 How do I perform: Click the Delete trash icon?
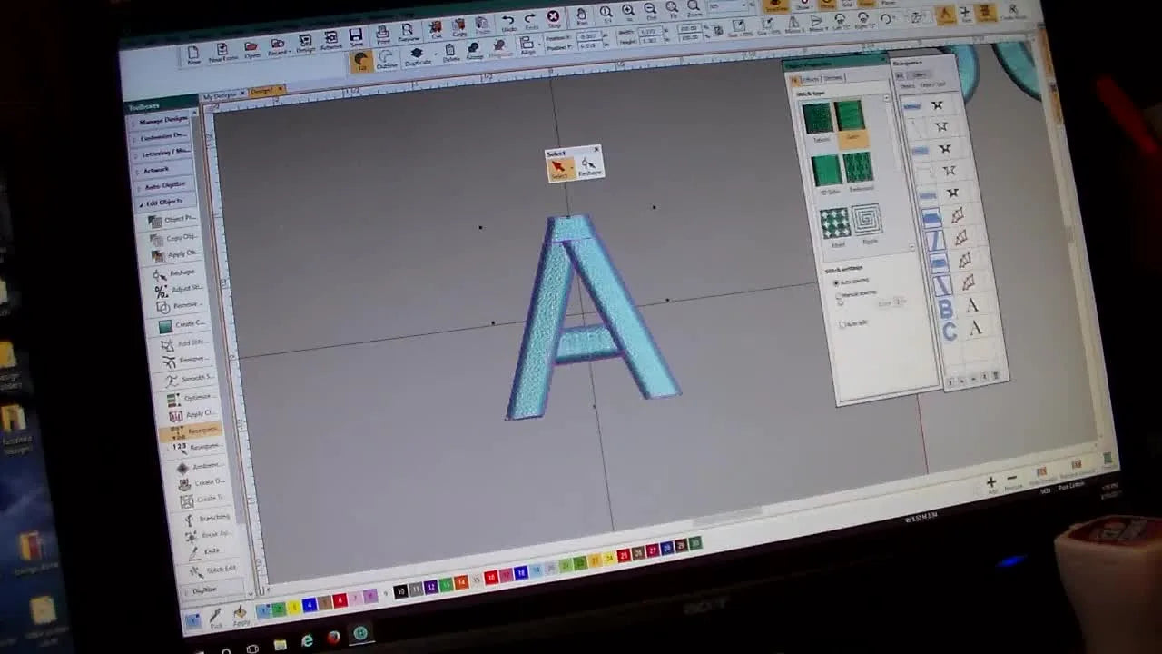point(451,54)
